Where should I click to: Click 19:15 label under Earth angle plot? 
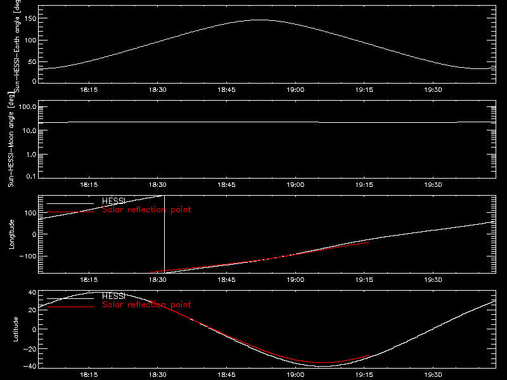(x=364, y=90)
